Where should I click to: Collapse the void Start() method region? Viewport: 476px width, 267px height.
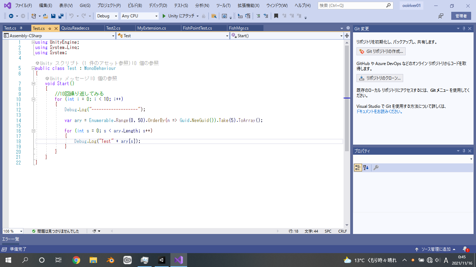33,83
